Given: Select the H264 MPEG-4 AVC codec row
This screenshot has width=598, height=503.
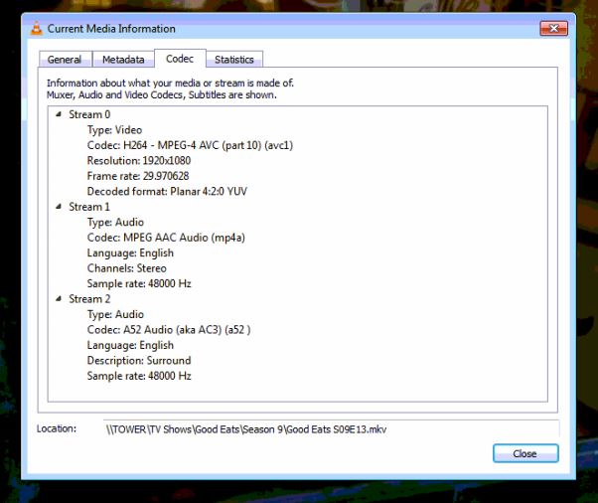Looking at the screenshot, I should (190, 145).
